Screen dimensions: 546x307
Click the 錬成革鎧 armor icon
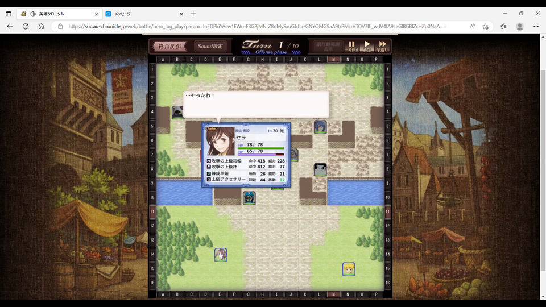coord(209,173)
